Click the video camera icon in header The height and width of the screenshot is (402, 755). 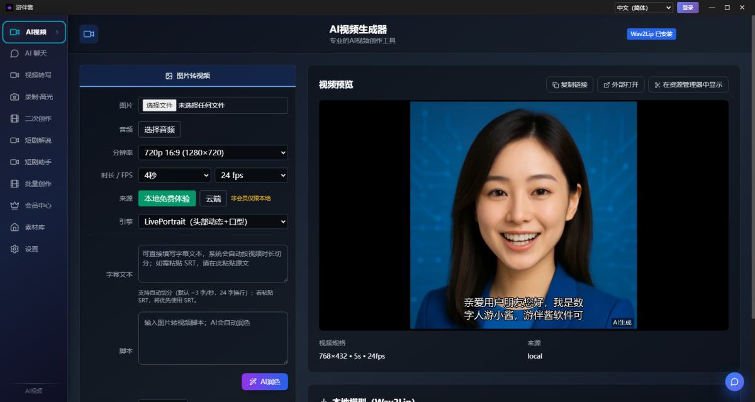pyautogui.click(x=89, y=34)
